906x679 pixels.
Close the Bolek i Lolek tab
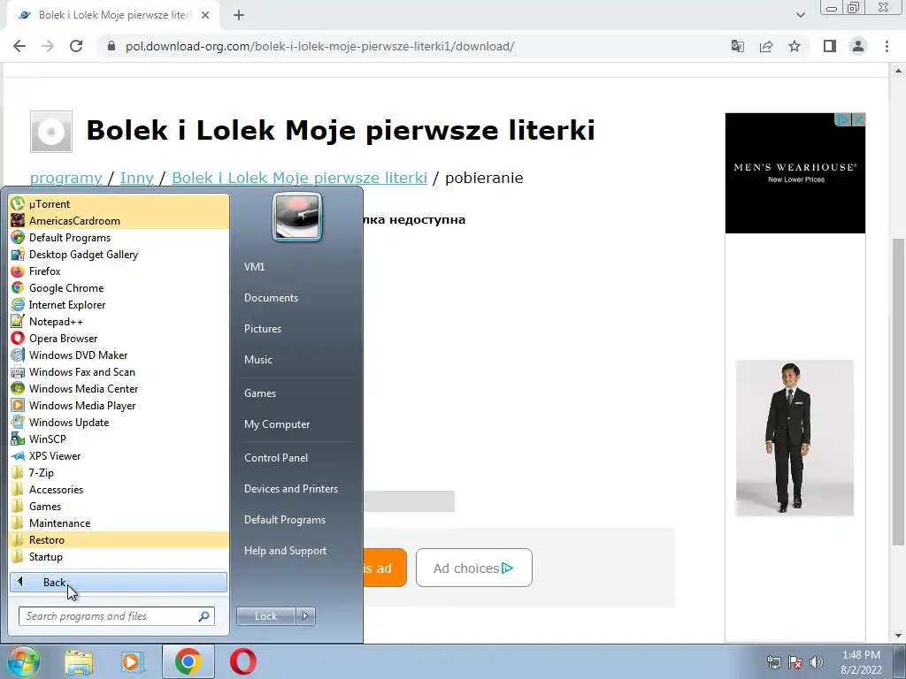205,15
